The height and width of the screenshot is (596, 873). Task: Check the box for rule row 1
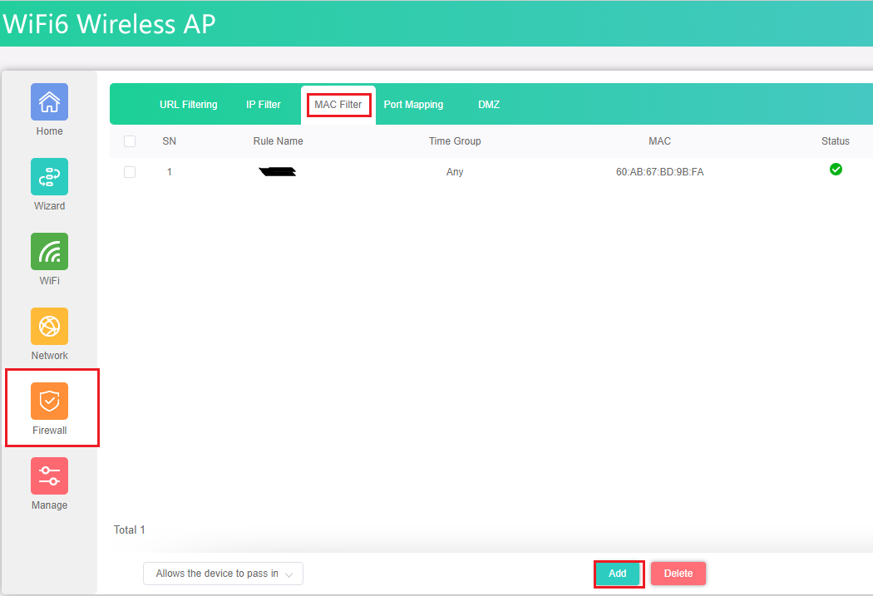coord(130,172)
